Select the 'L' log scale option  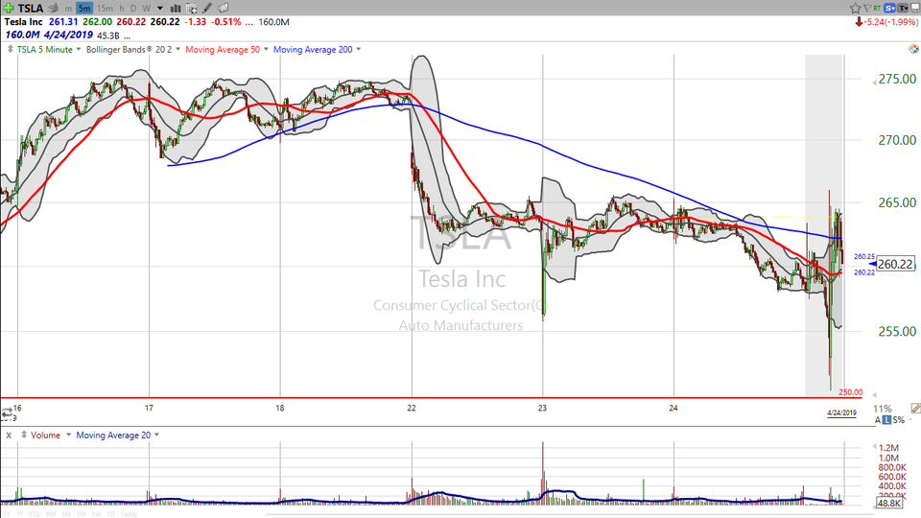[x=886, y=420]
